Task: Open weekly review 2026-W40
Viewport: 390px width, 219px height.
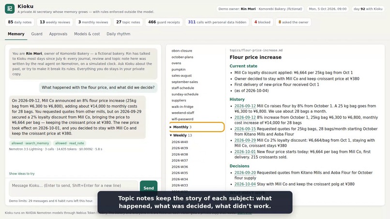Action: [180, 142]
